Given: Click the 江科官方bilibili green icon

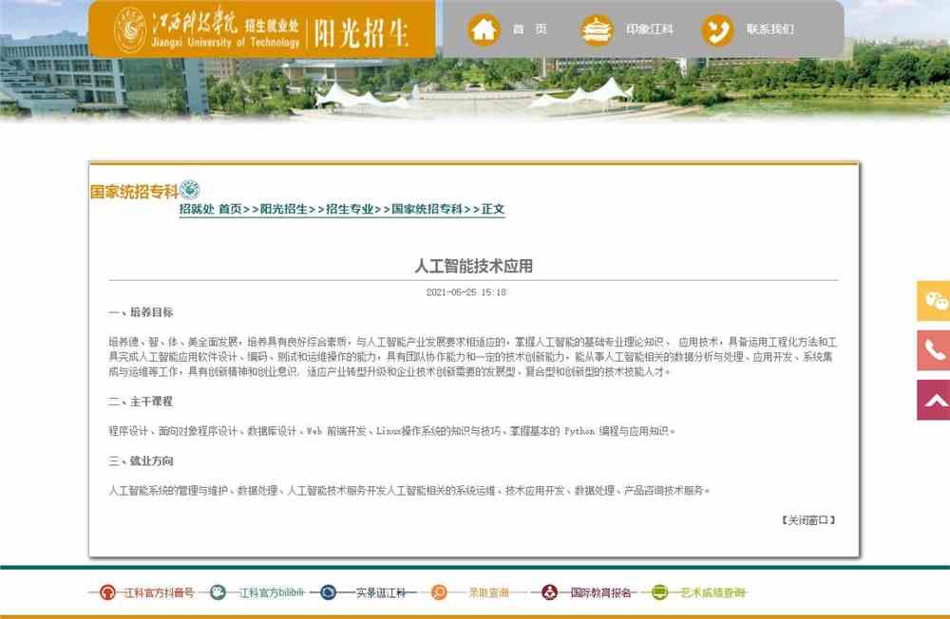Looking at the screenshot, I should (218, 592).
